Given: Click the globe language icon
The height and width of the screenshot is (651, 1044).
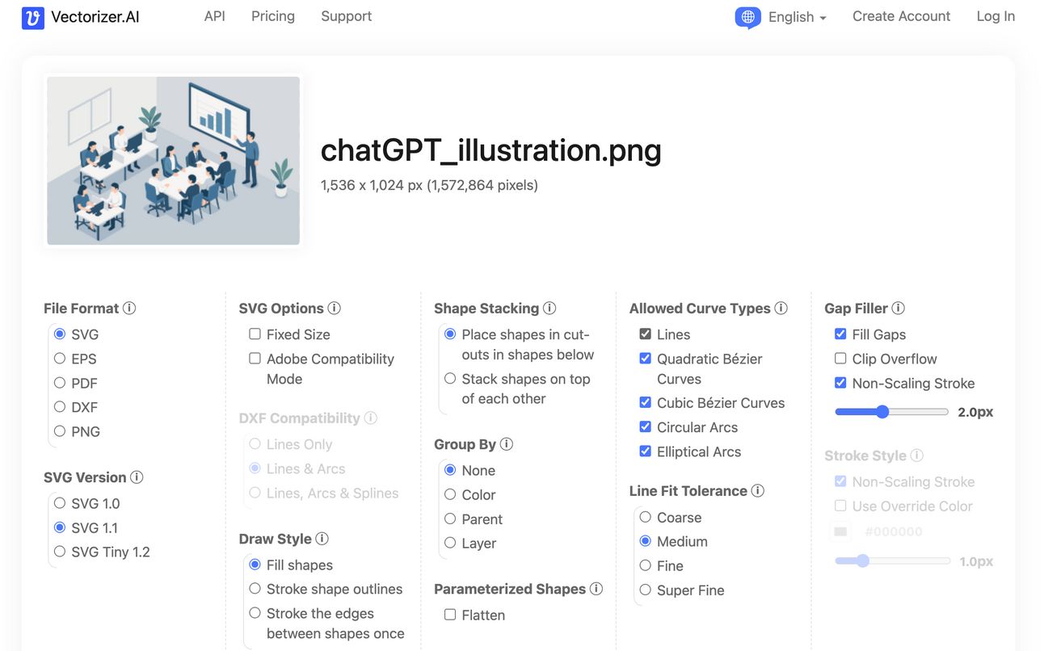Looking at the screenshot, I should (x=747, y=17).
